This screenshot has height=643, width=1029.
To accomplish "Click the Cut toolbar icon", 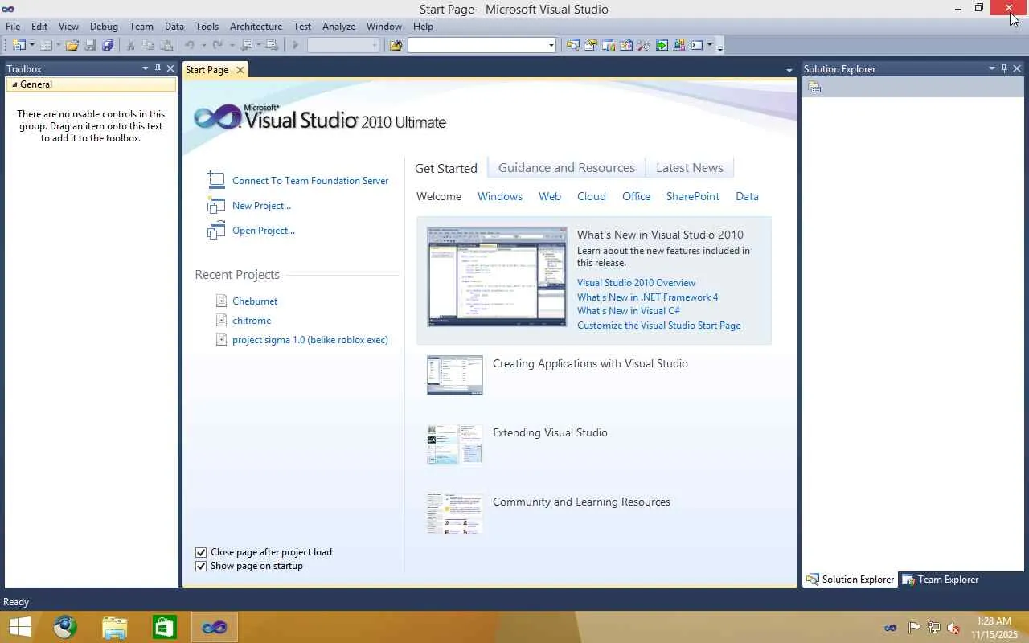I will [130, 46].
